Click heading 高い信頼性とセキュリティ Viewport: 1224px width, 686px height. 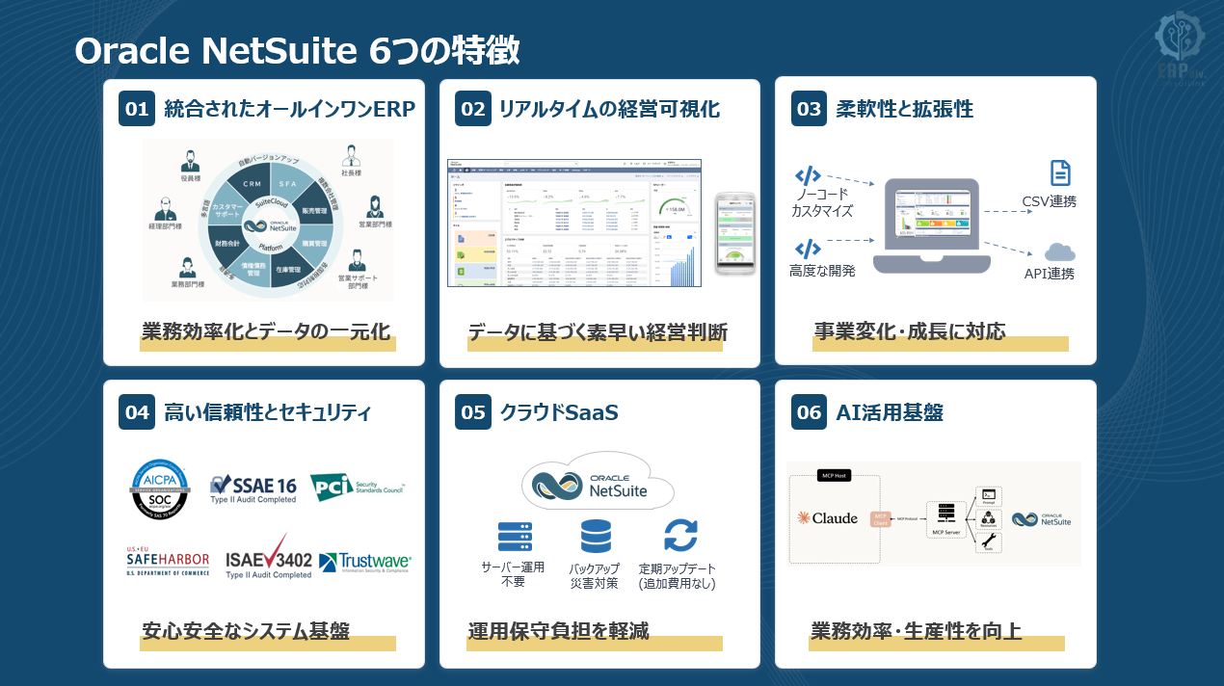267,412
